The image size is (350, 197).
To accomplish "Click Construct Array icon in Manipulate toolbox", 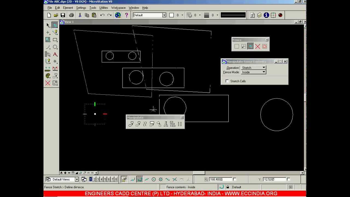I will (180, 124).
